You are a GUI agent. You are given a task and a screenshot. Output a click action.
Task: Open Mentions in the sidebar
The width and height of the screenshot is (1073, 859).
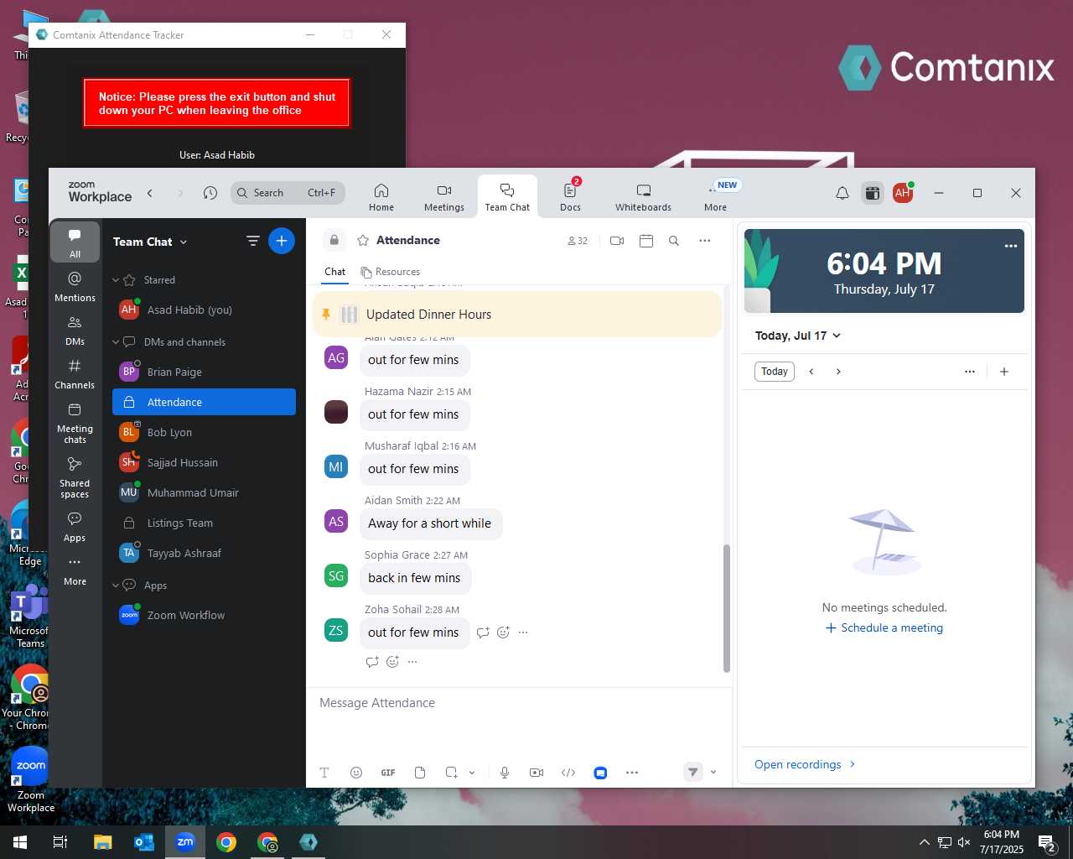tap(75, 286)
